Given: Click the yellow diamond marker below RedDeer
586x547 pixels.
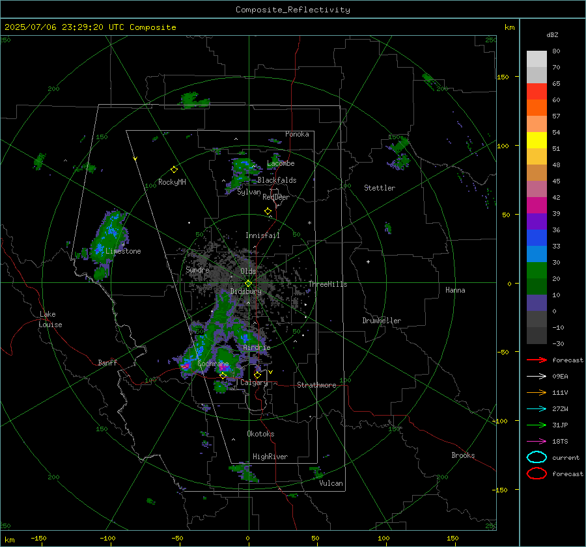Looking at the screenshot, I should pos(268,211).
